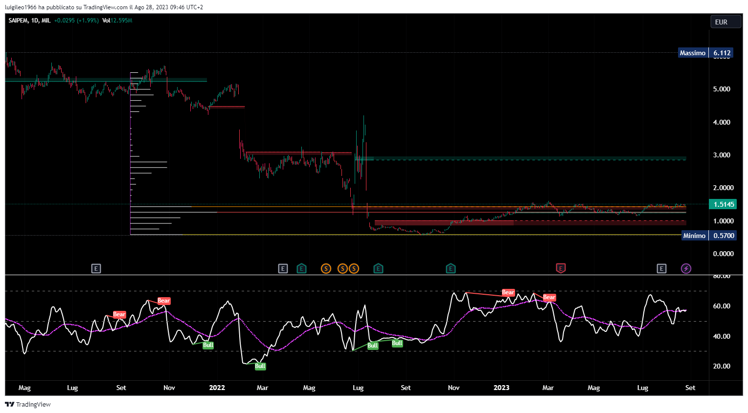Click the 5.000 price axis value
Viewport: 748px width, 413px height.
click(722, 89)
